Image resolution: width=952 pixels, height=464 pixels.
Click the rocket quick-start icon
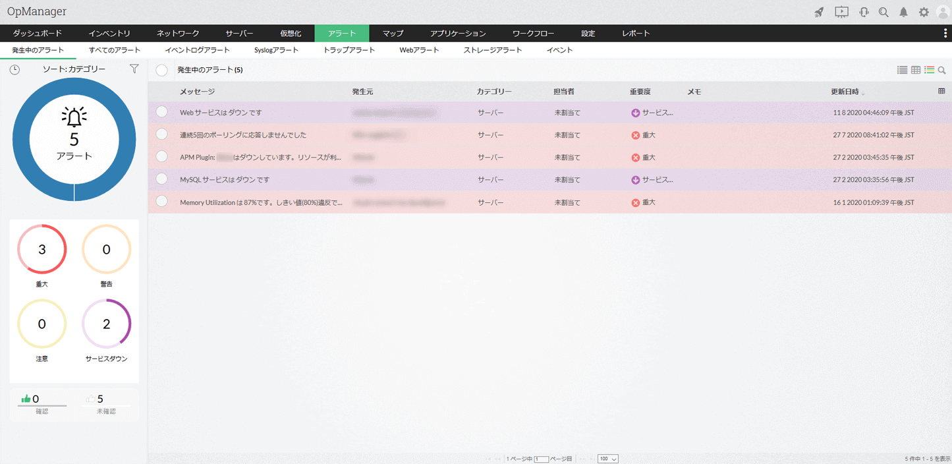819,12
